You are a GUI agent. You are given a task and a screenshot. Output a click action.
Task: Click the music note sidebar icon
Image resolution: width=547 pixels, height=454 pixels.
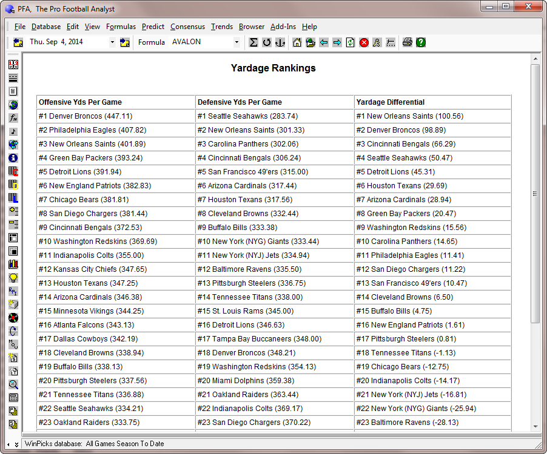tap(13, 131)
